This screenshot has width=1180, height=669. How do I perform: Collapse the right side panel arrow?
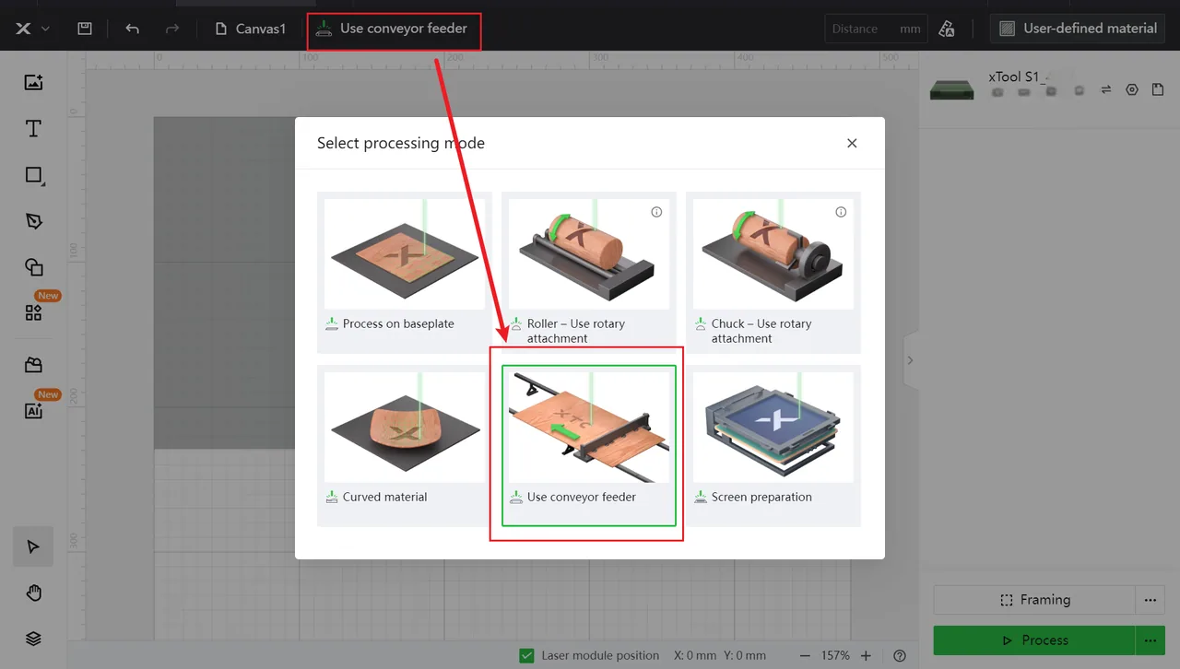coord(911,360)
